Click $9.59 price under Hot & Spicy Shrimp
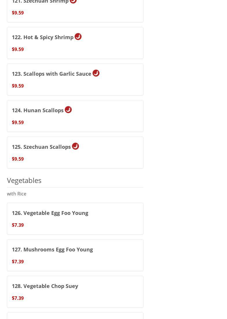The image size is (227, 319). 18,49
